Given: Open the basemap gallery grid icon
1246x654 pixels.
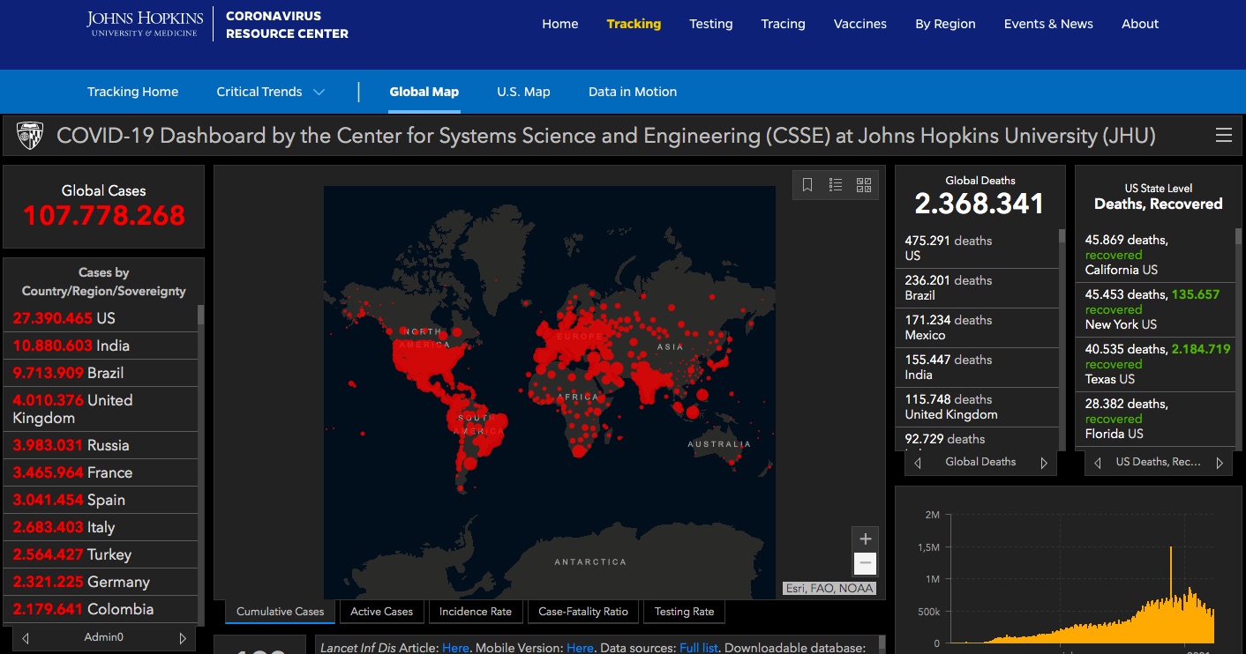Looking at the screenshot, I should [864, 185].
